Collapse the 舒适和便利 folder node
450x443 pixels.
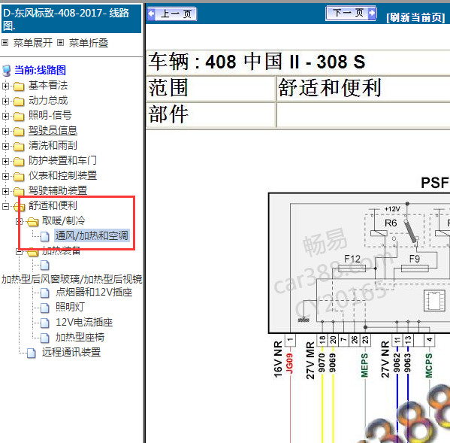point(5,206)
